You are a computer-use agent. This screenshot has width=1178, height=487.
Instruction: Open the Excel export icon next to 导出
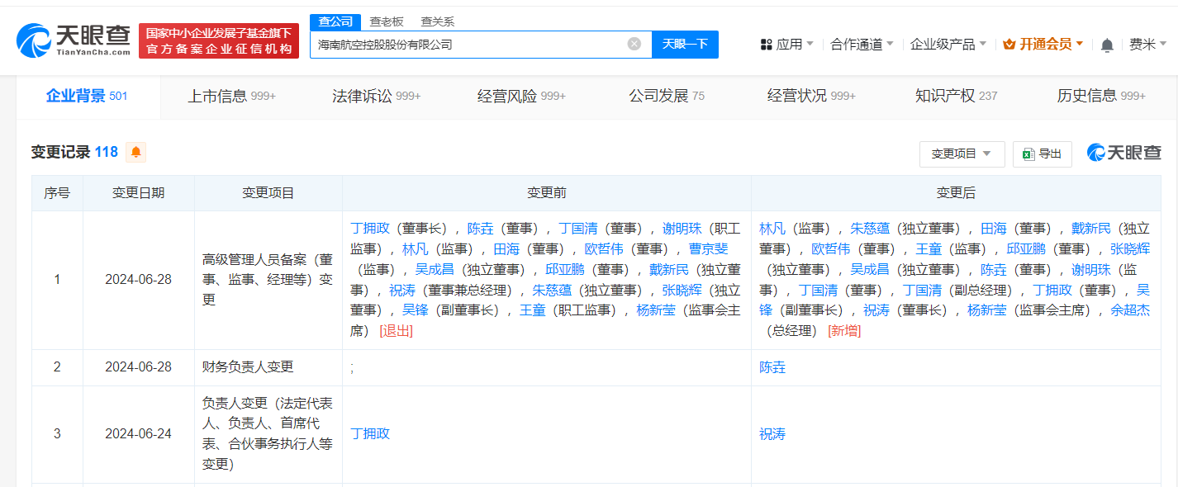tap(1027, 154)
